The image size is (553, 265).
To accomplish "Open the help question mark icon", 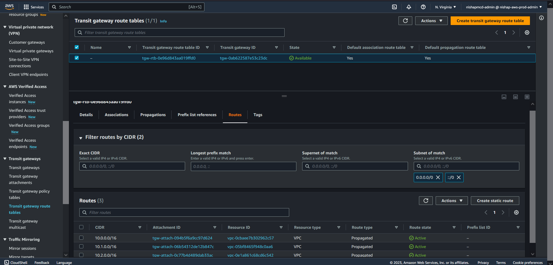I will (x=423, y=7).
